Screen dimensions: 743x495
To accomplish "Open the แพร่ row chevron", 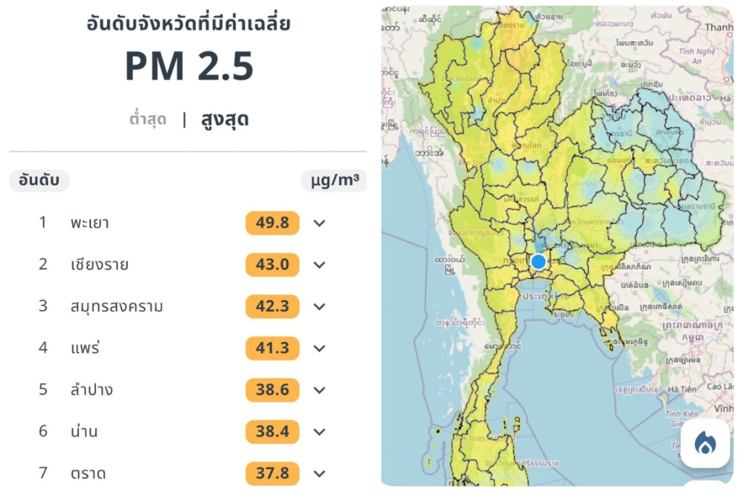I will point(319,348).
